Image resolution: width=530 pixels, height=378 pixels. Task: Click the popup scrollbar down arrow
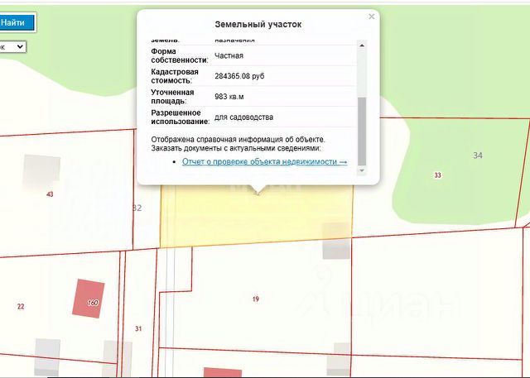362,170
